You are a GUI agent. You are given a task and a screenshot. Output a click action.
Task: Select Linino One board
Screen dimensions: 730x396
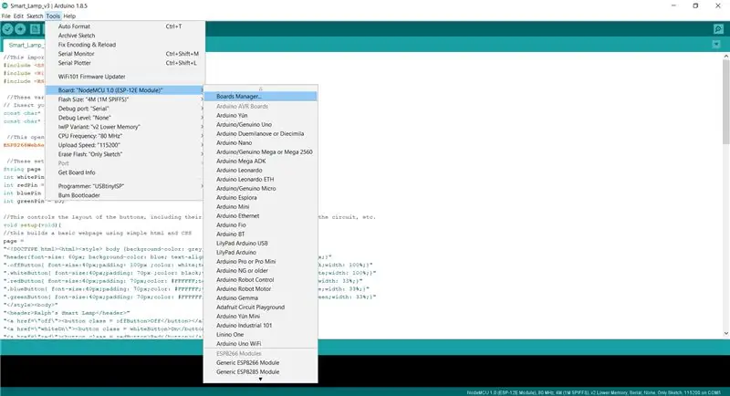261,335
